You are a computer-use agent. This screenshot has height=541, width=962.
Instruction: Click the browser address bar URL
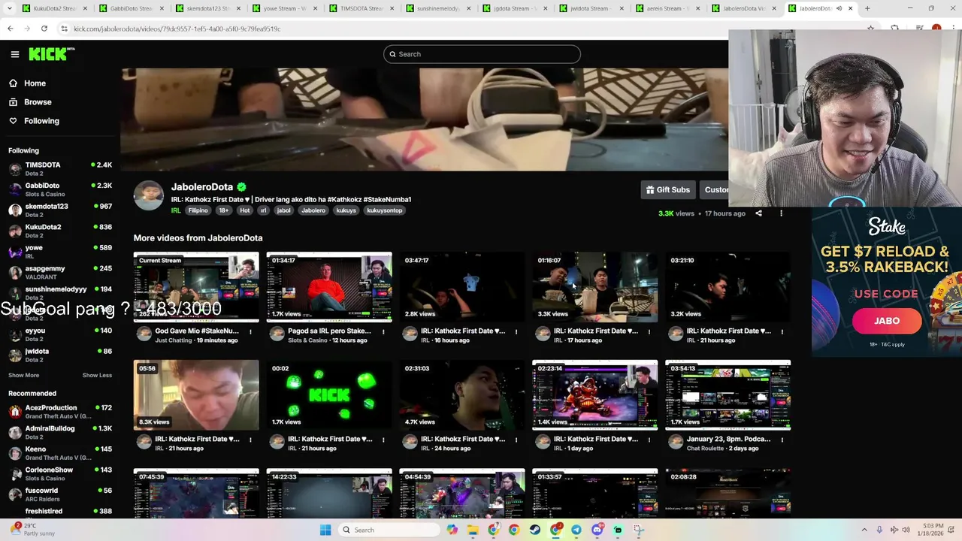coord(177,29)
